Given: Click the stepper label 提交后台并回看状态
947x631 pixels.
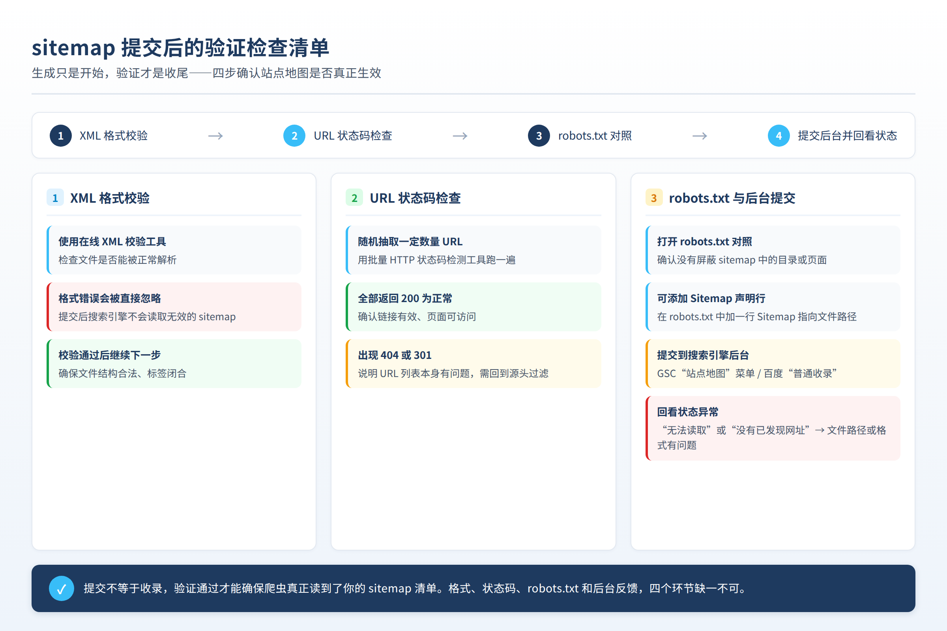Looking at the screenshot, I should click(847, 136).
